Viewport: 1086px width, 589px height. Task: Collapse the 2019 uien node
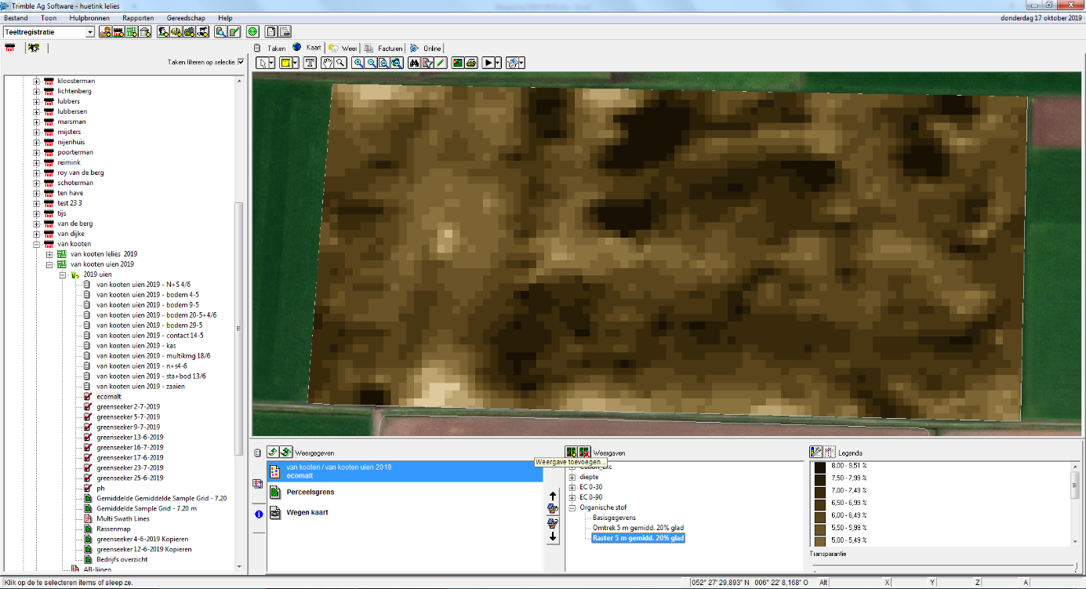click(62, 275)
